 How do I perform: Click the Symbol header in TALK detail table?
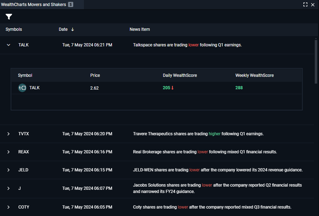(x=25, y=75)
